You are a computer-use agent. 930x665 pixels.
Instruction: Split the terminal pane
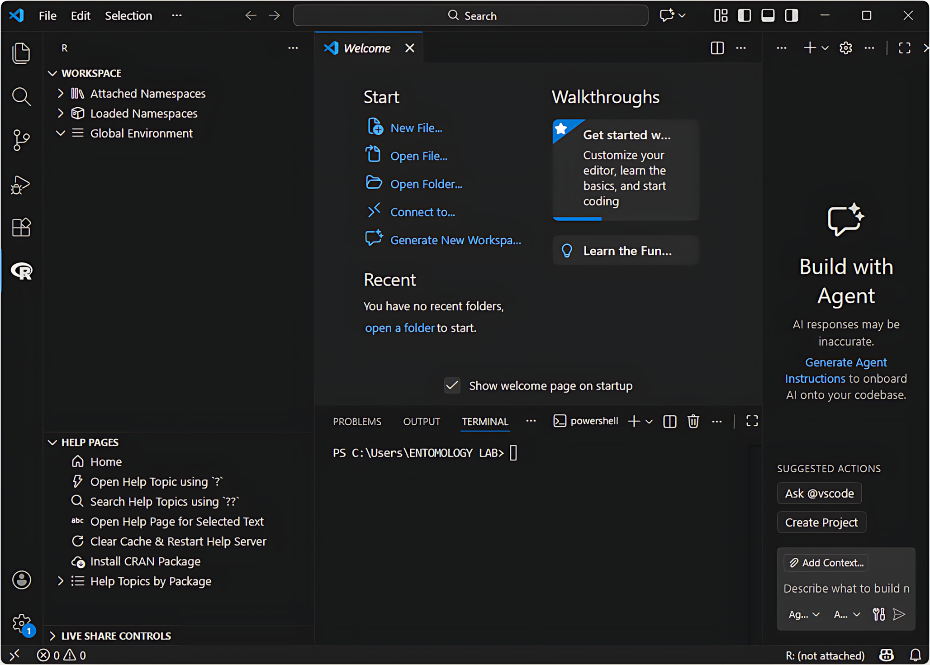click(x=669, y=421)
